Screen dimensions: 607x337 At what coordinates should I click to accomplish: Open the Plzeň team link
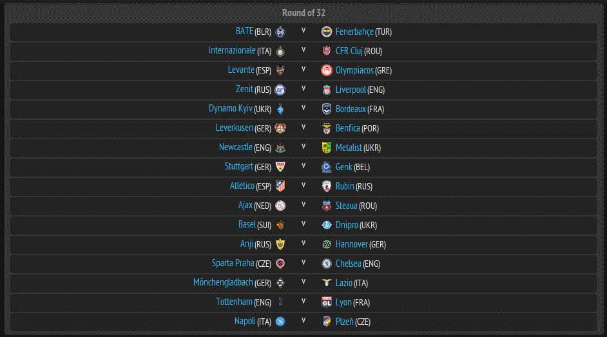click(x=345, y=322)
